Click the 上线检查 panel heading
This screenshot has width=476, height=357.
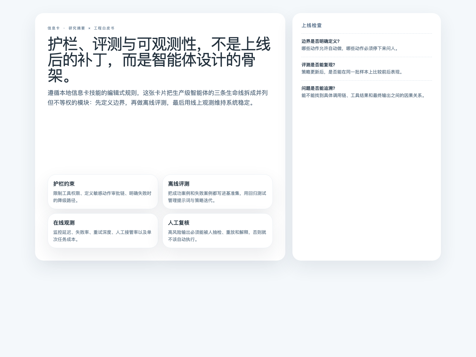coord(312,26)
